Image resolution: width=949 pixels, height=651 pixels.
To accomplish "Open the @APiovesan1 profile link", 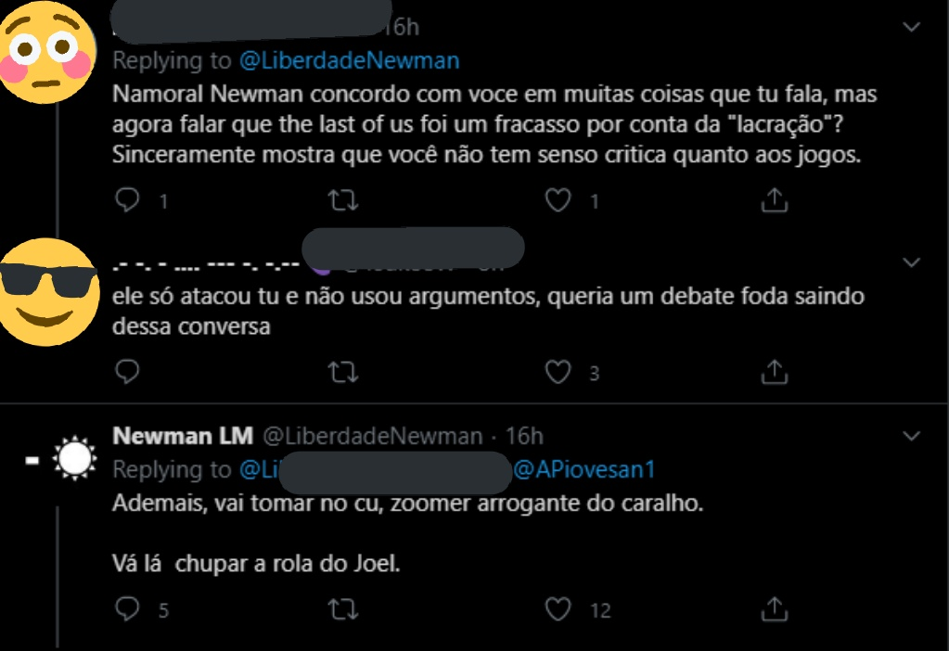I will coord(584,470).
